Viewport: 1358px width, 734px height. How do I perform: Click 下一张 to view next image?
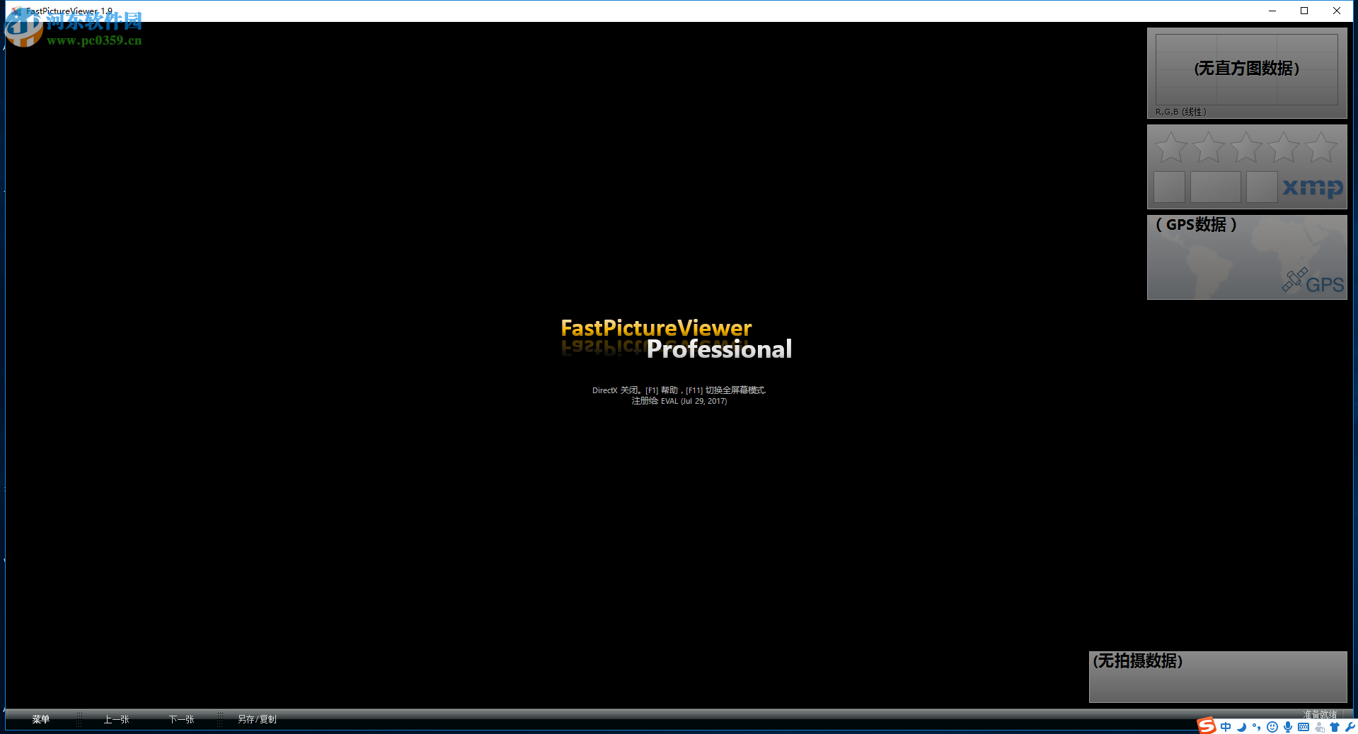click(x=181, y=719)
